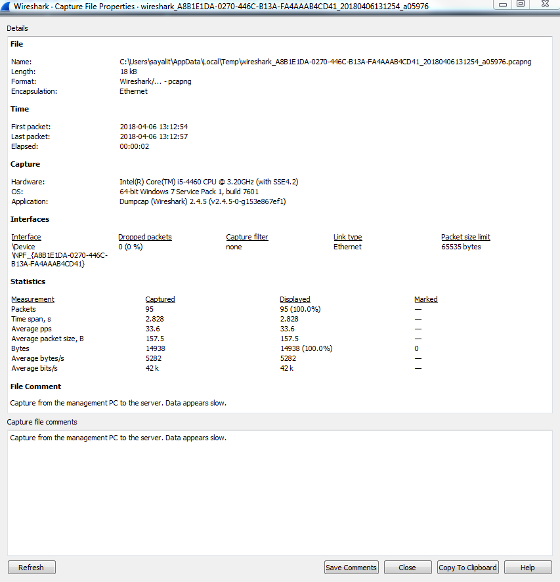This screenshot has width=560, height=582.
Task: Click elapsed time 00:00:02
Action: (134, 146)
